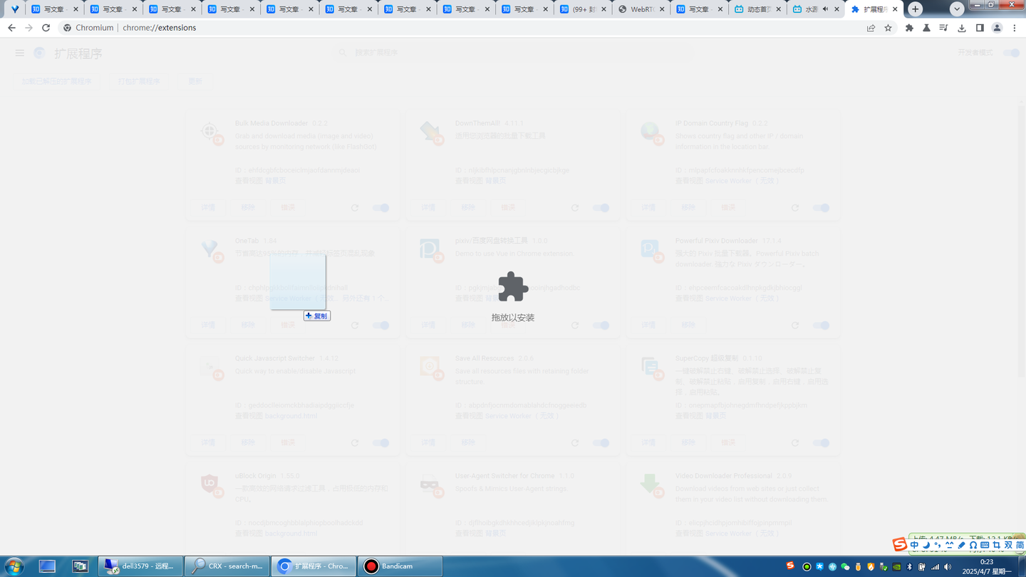Image resolution: width=1026 pixels, height=577 pixels.
Task: Reload the Save All Resources extension
Action: point(575,442)
